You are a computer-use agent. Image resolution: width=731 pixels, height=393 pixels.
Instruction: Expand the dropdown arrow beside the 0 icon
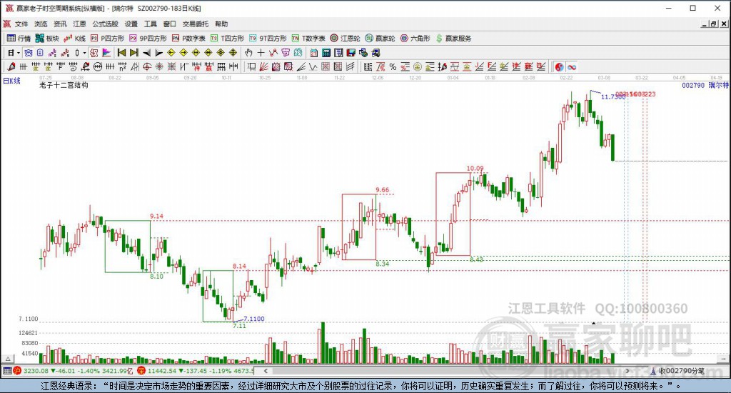[x=84, y=53]
